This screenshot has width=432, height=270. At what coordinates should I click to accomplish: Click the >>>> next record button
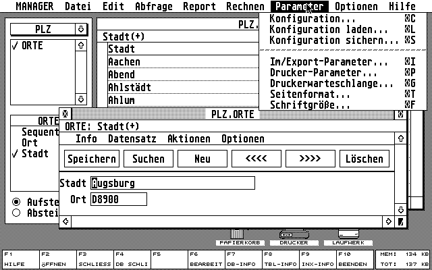[310, 159]
